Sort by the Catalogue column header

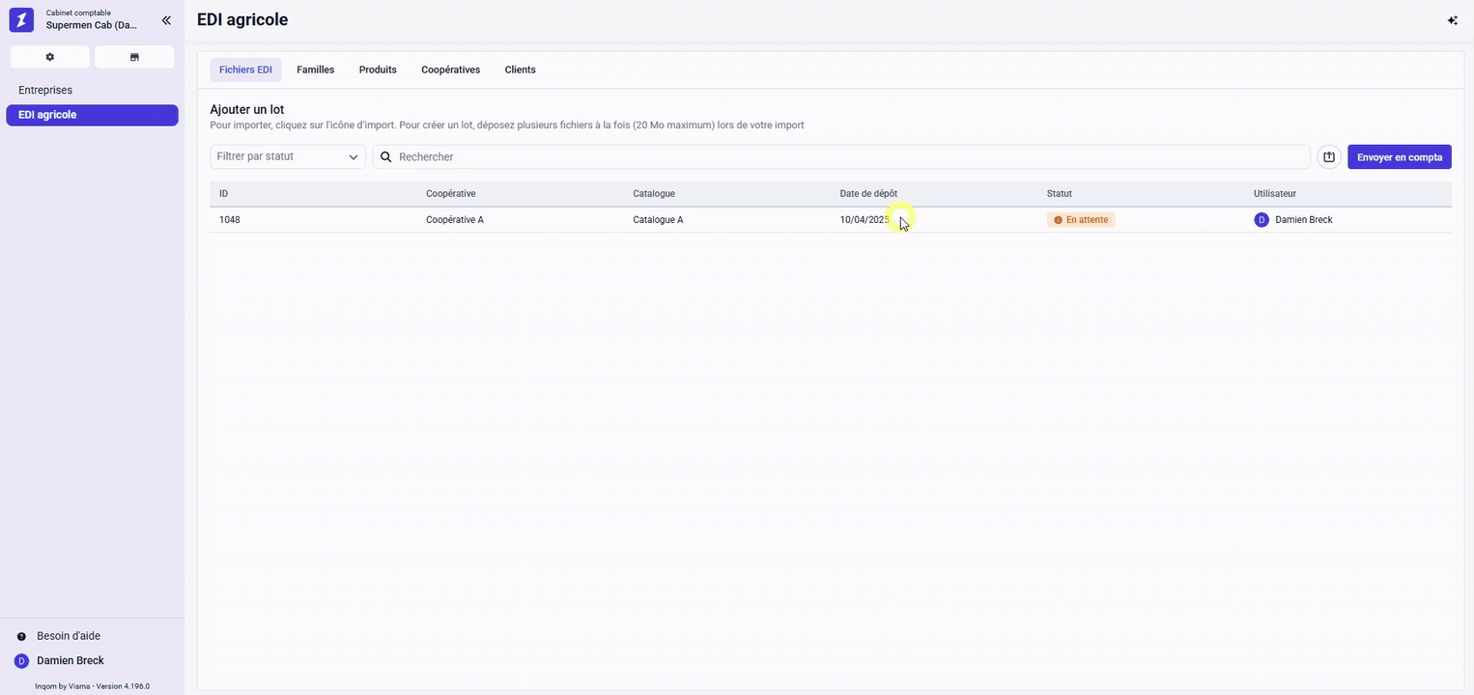point(654,194)
